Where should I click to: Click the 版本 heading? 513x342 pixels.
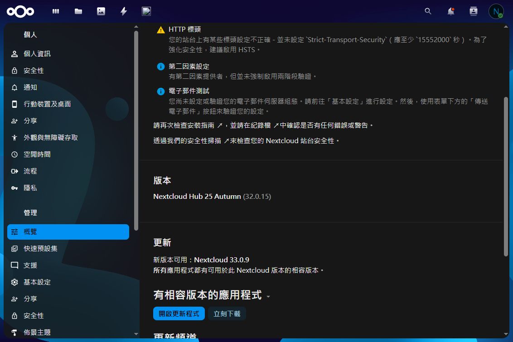coord(162,180)
